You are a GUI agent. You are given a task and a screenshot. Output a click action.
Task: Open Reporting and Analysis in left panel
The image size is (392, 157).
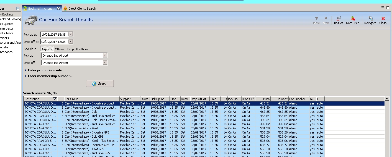point(10,43)
